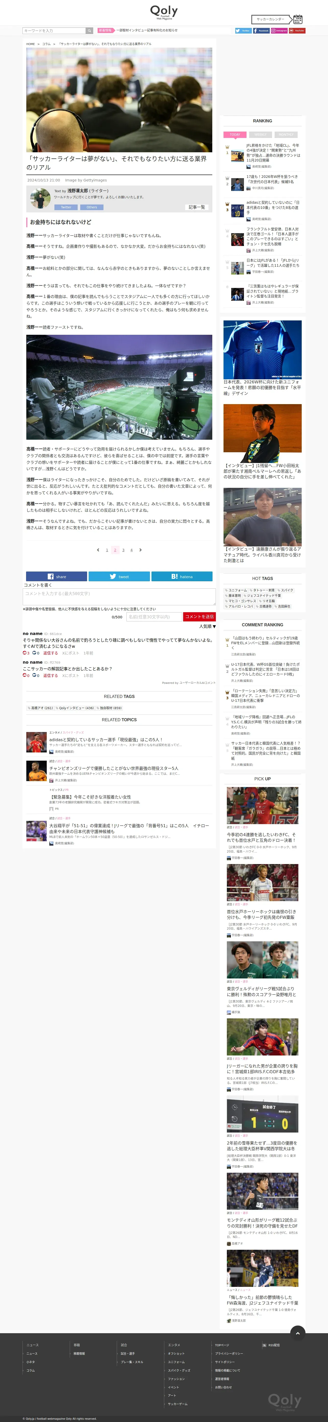Open チャンピオンズリーグ未優勝スター5人 related topic
Viewport: 328px width, 1422px height.
pyautogui.click(x=114, y=768)
